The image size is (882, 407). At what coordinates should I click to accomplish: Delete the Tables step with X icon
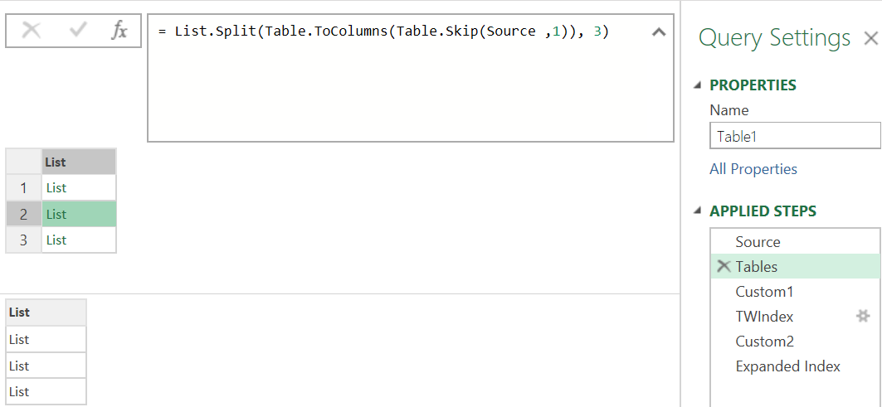pyautogui.click(x=724, y=266)
